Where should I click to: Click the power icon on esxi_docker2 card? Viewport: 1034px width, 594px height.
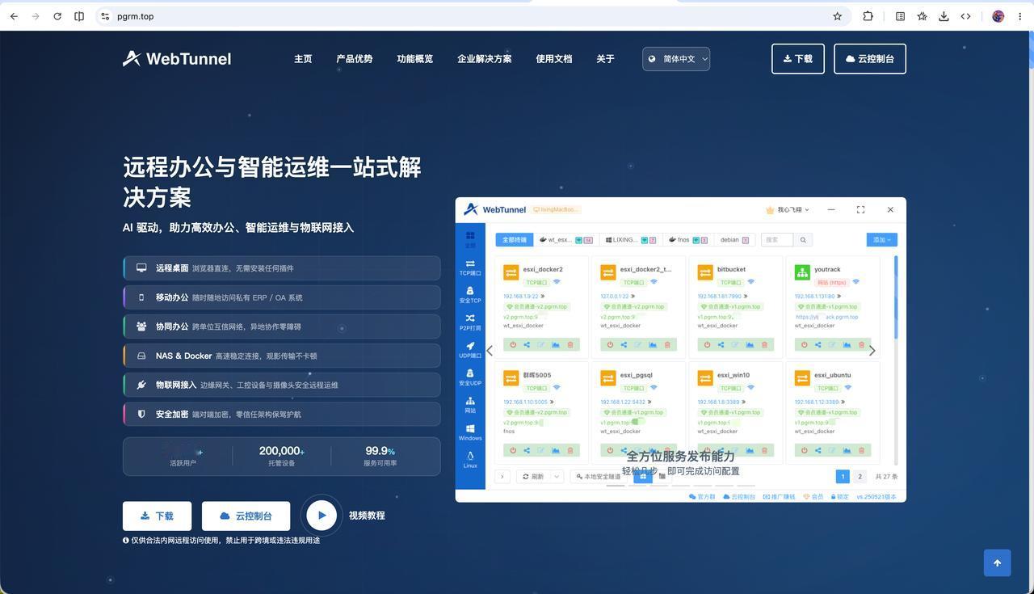[x=512, y=345]
